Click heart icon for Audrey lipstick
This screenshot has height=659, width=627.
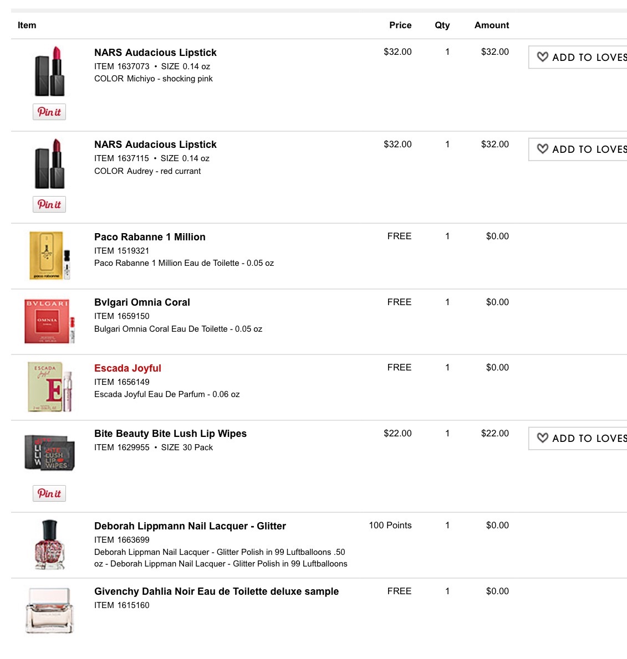pyautogui.click(x=542, y=149)
